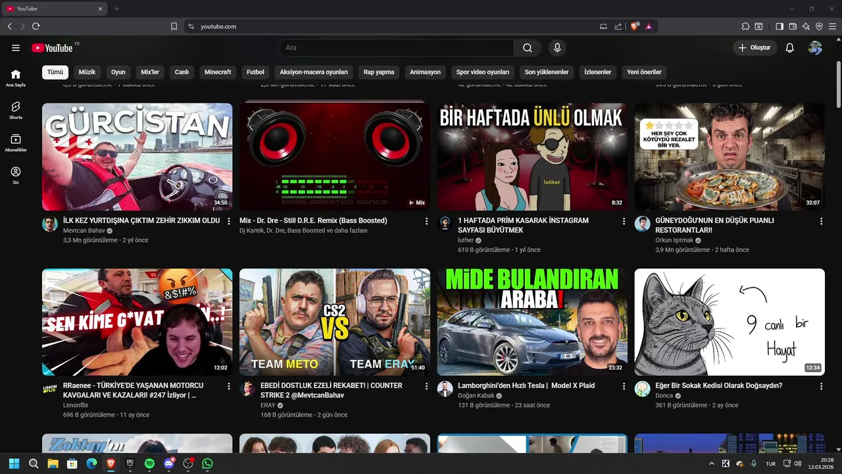This screenshot has height=474, width=842.
Task: Open Epic Games from taskbar
Action: (x=130, y=463)
